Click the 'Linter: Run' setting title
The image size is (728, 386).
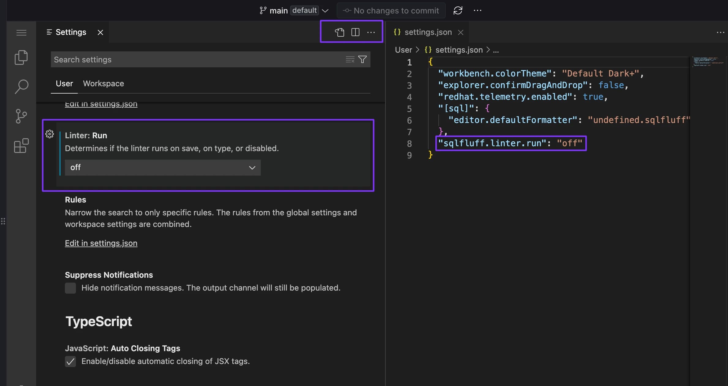coord(86,135)
